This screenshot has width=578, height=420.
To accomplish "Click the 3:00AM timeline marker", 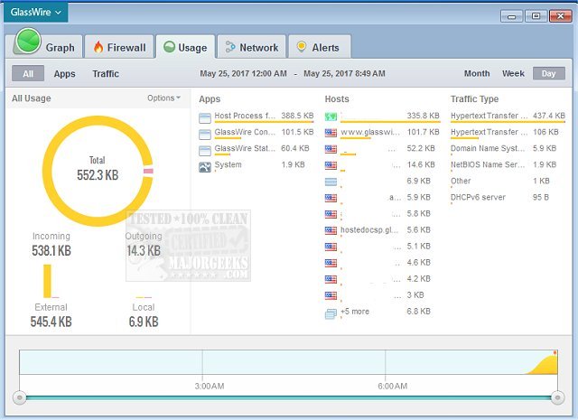I will (x=210, y=386).
